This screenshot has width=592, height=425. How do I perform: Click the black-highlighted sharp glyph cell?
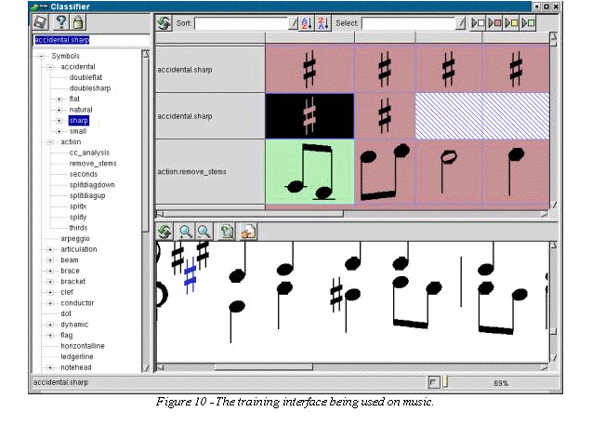(309, 115)
